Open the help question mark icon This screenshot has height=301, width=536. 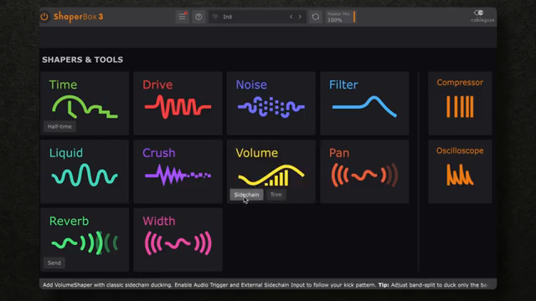point(198,17)
